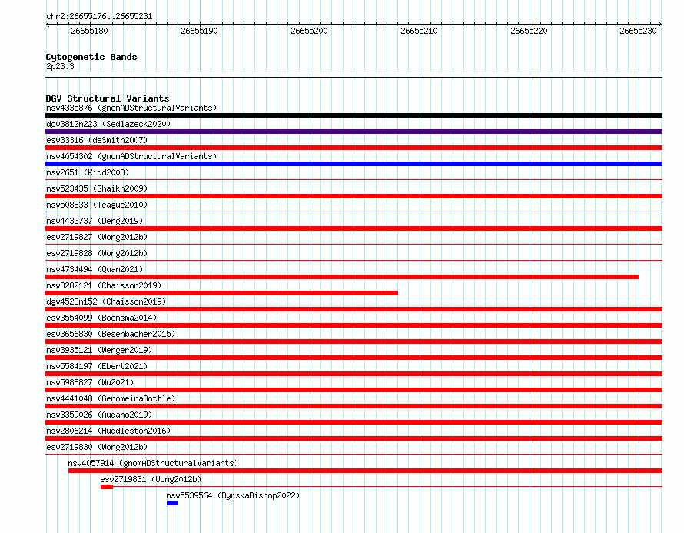The image size is (684, 533).
Task: Select the red nsv4734494 Quan2021 bar
Action: coord(343,277)
